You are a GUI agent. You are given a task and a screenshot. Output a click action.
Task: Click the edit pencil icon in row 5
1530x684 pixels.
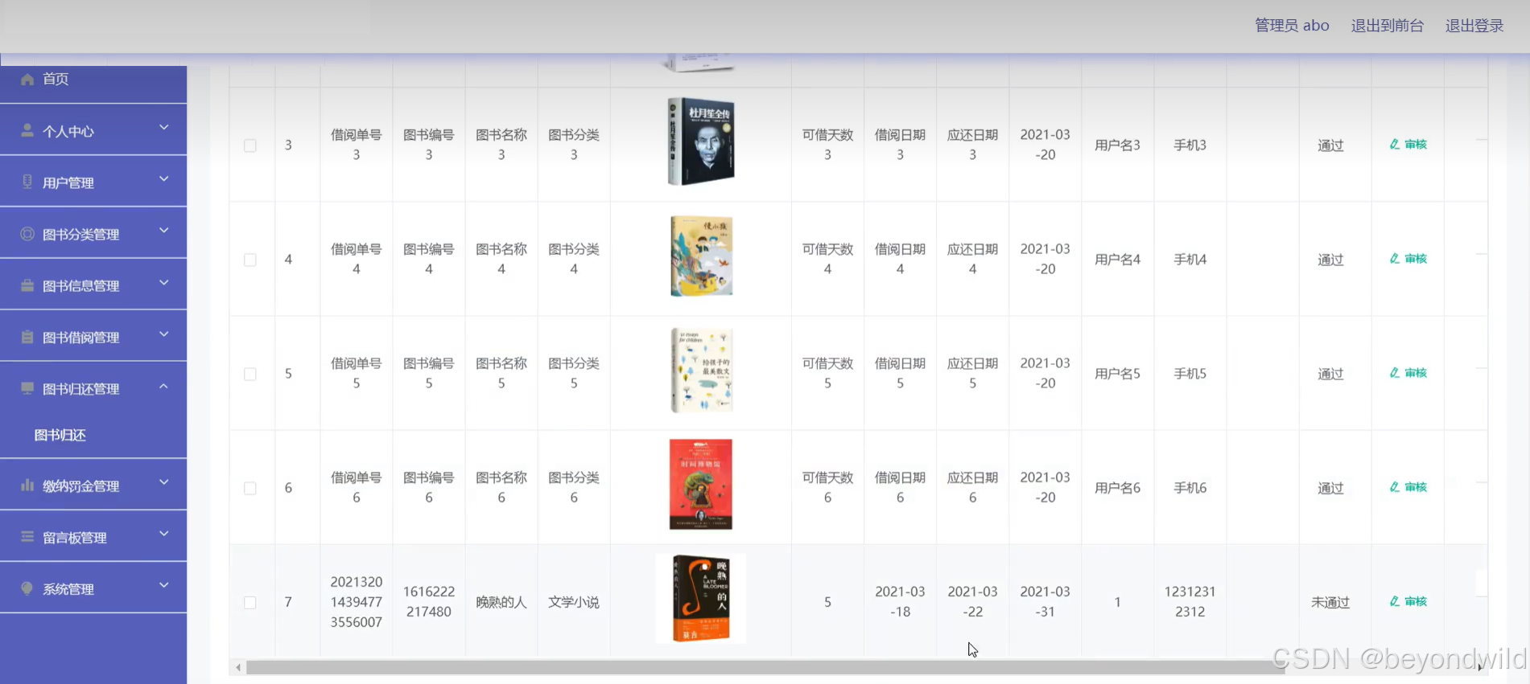pos(1395,373)
